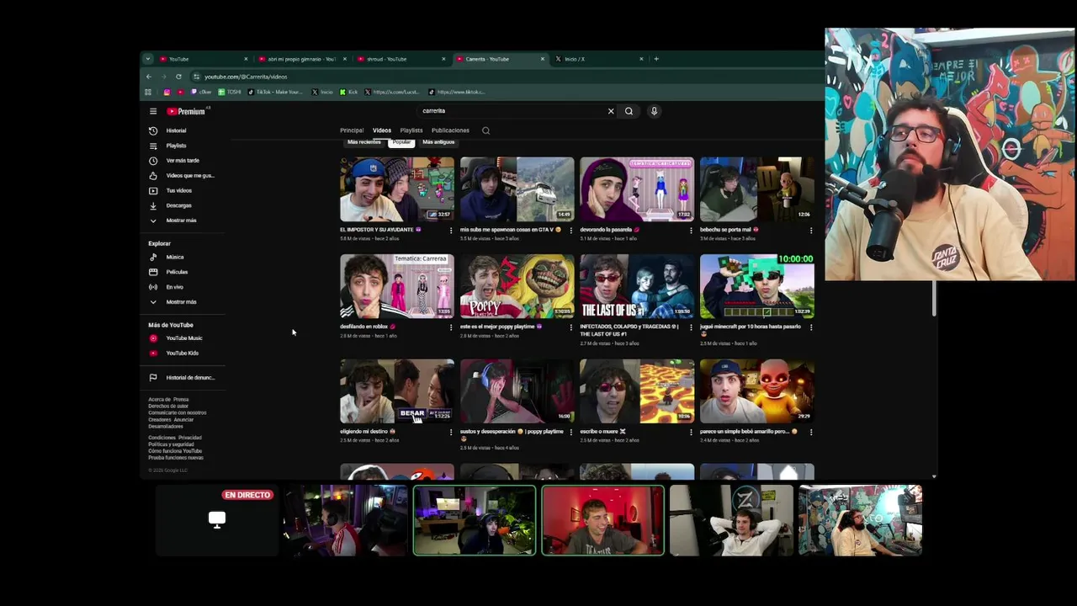The width and height of the screenshot is (1077, 606).
Task: Open the bookmarks apps grid icon
Action: (148, 92)
